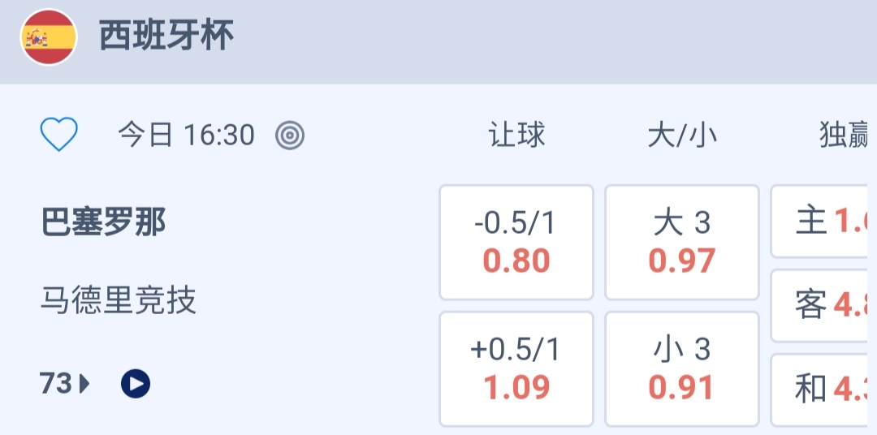This screenshot has height=435, width=877.
Task: Open the 马德里竞技 team name
Action: pos(119,301)
